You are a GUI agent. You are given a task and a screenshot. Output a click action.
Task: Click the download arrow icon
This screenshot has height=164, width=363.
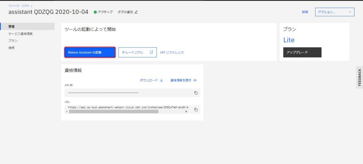click(x=161, y=80)
